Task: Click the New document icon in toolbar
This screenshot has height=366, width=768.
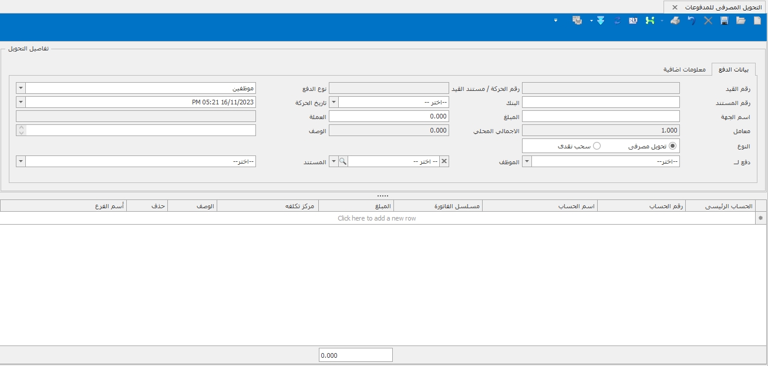Action: coord(757,21)
